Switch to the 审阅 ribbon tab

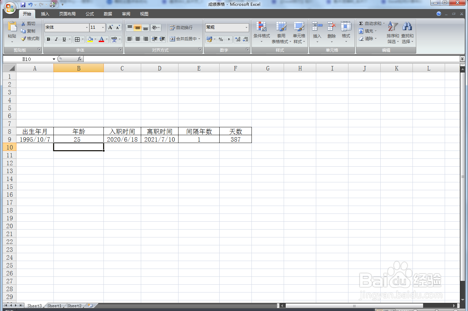pyautogui.click(x=126, y=14)
